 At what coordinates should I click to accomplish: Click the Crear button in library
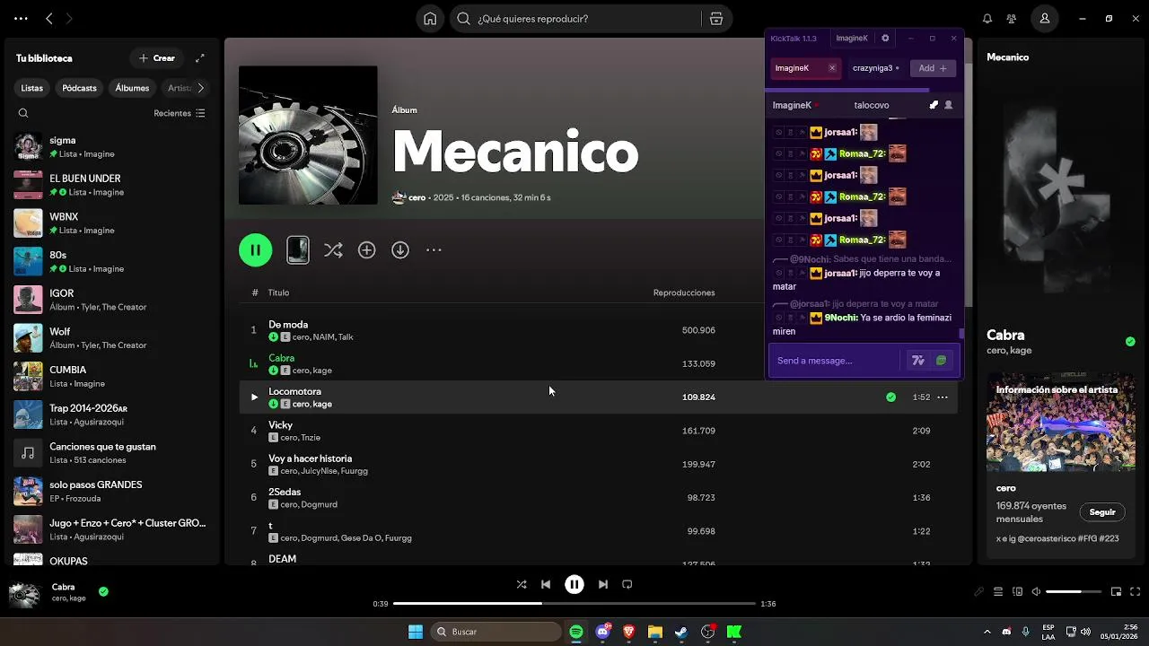point(157,58)
